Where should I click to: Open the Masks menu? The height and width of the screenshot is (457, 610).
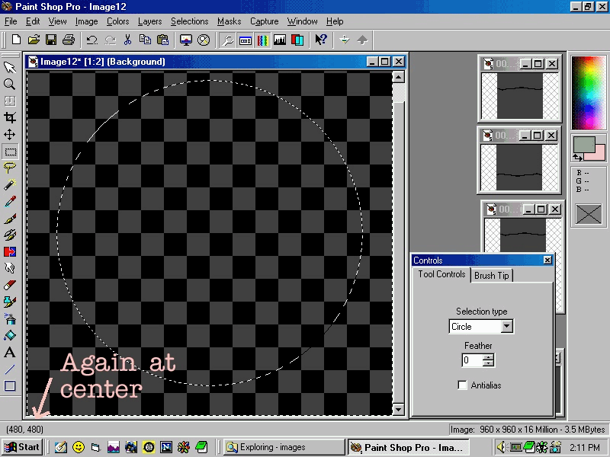229,21
